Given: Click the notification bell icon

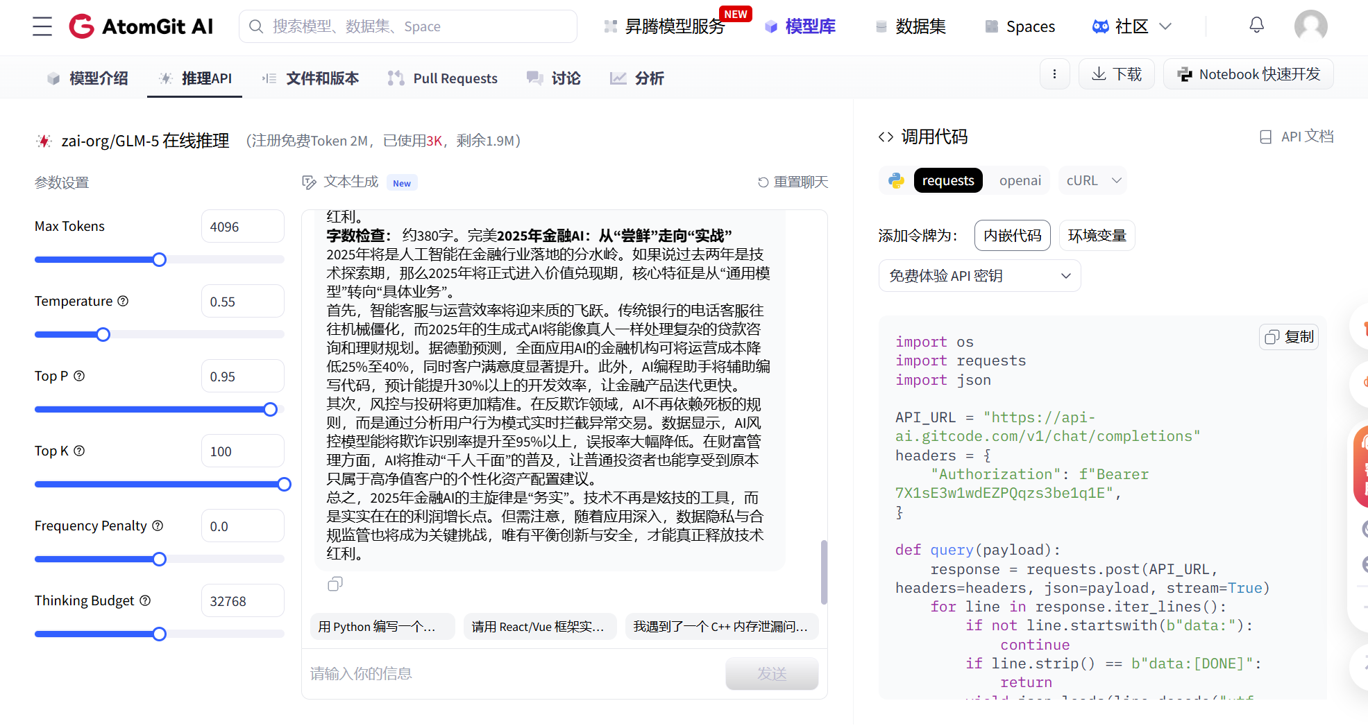Looking at the screenshot, I should coord(1256,24).
